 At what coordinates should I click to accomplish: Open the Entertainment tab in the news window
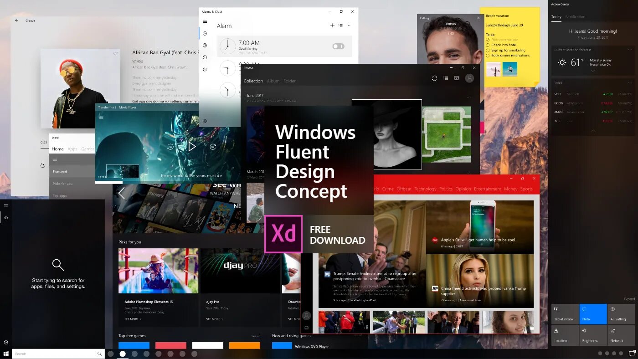(487, 189)
